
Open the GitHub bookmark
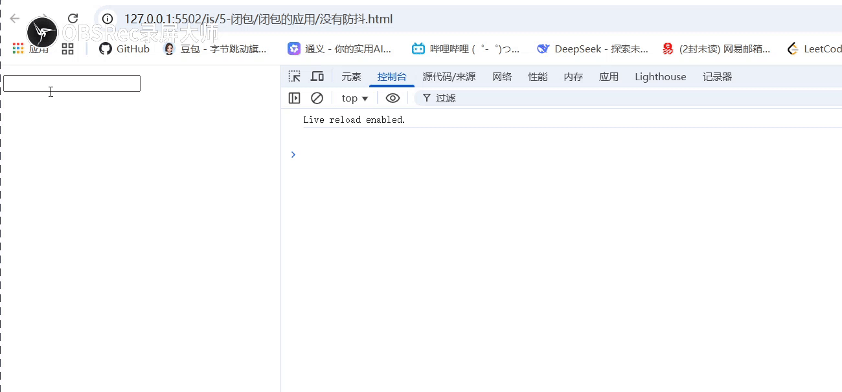(x=124, y=49)
